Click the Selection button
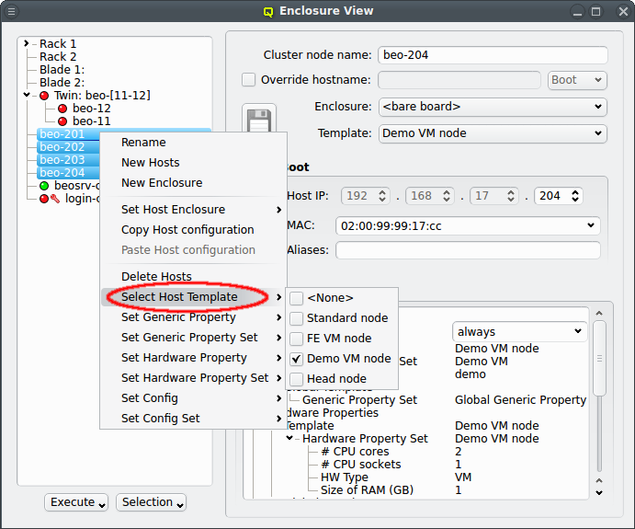This screenshot has height=529, width=635. tap(152, 502)
